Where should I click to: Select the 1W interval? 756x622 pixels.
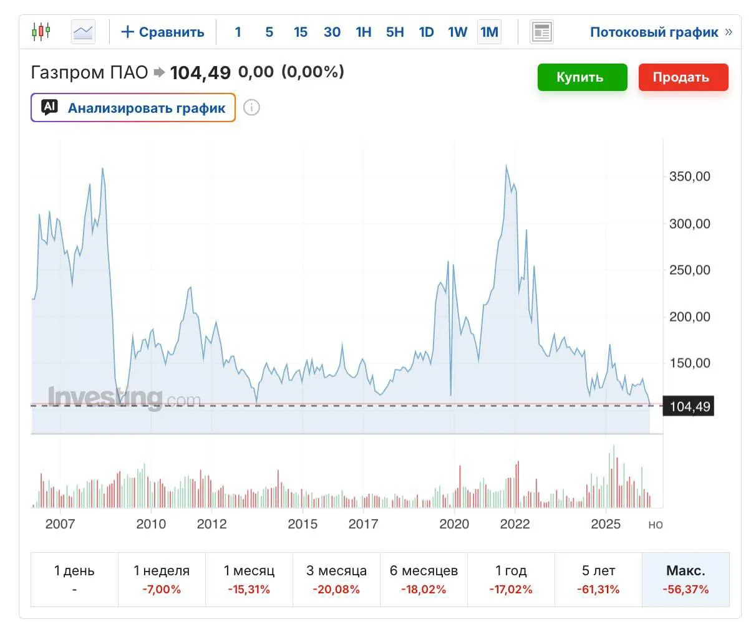click(457, 32)
